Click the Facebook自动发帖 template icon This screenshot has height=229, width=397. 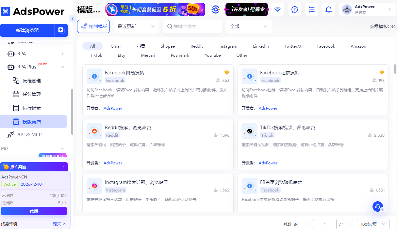94,76
